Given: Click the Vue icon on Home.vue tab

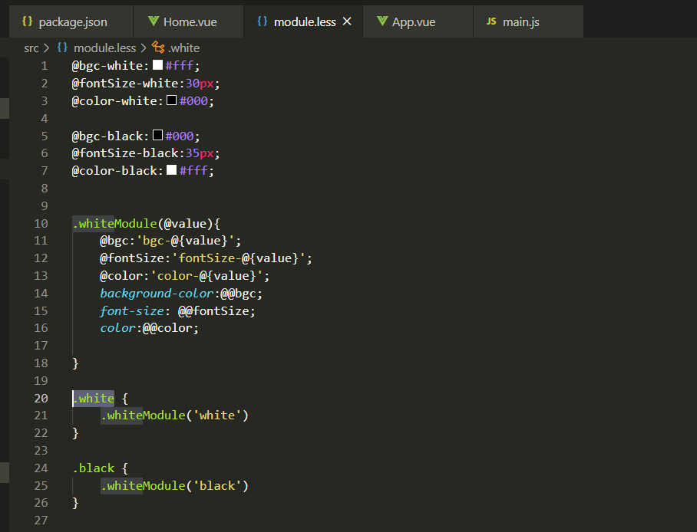Looking at the screenshot, I should [x=154, y=21].
